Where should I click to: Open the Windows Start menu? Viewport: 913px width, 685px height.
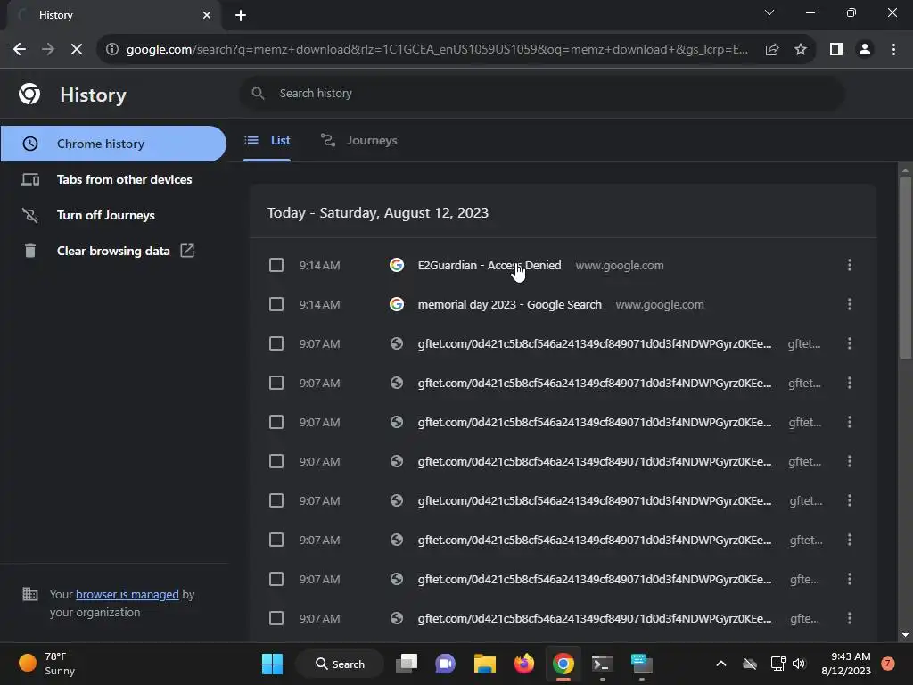click(272, 664)
